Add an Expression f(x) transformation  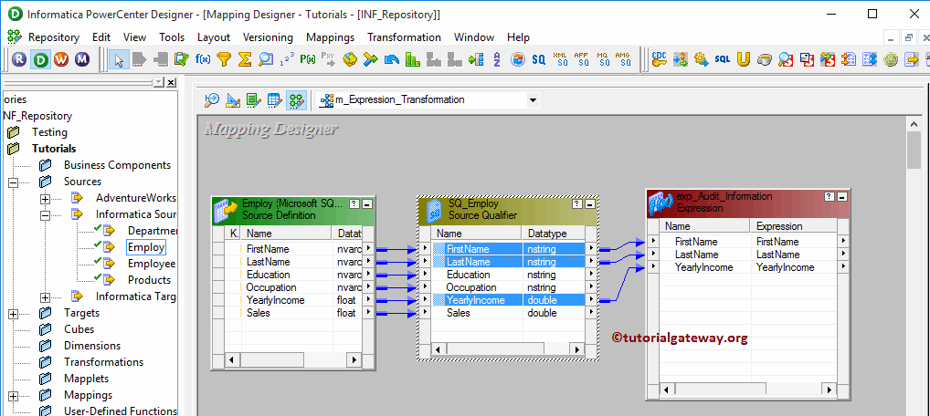pyautogui.click(x=203, y=59)
